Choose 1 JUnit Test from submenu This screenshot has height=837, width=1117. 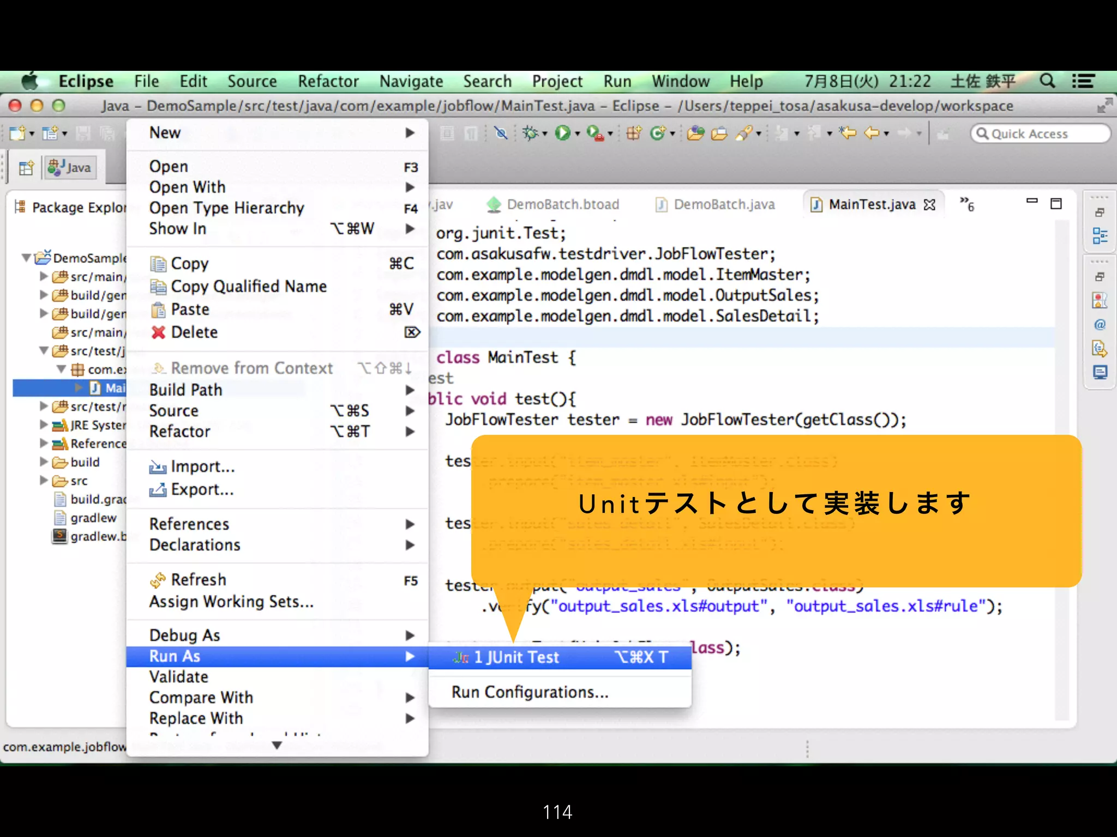point(560,657)
